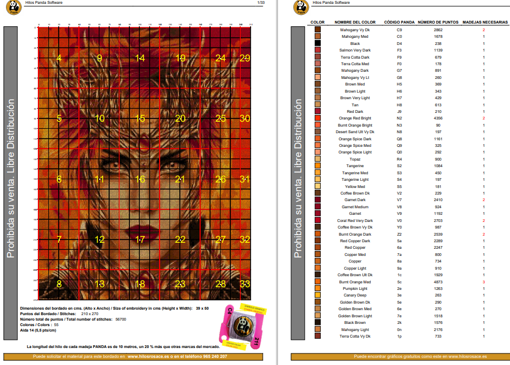The width and height of the screenshot is (510, 365).
Task: Click the stitch count 4356
Action: (438, 118)
